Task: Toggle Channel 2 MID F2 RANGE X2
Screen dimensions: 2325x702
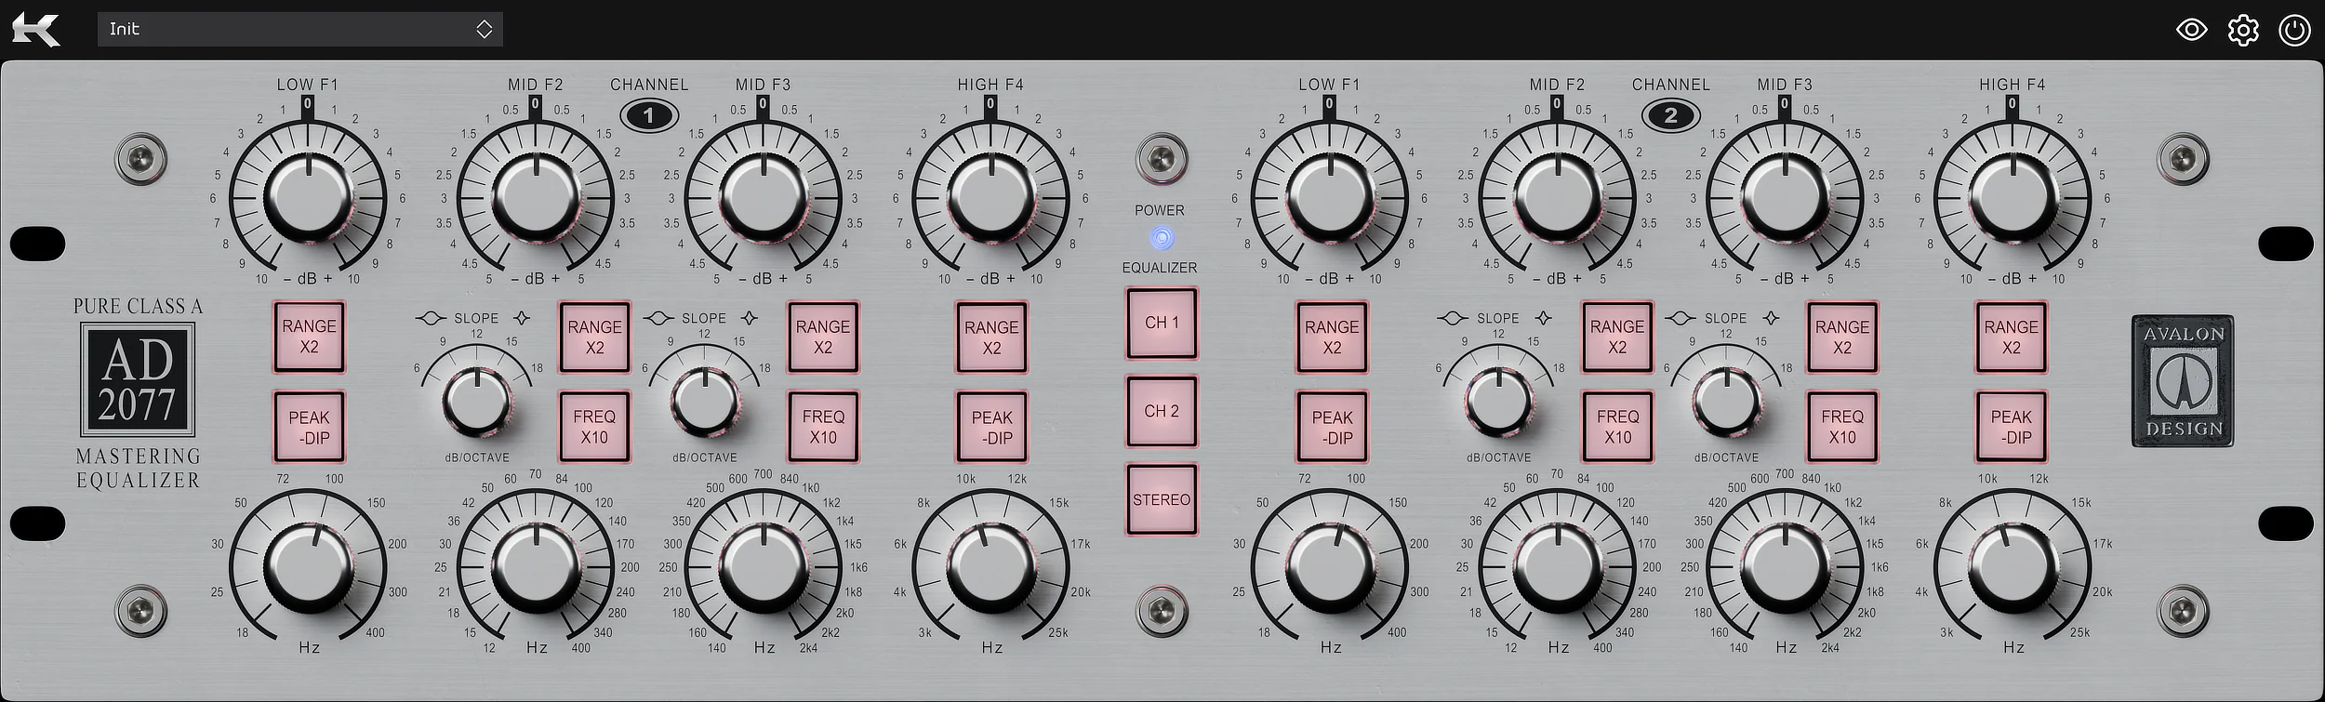Action: tap(1617, 337)
